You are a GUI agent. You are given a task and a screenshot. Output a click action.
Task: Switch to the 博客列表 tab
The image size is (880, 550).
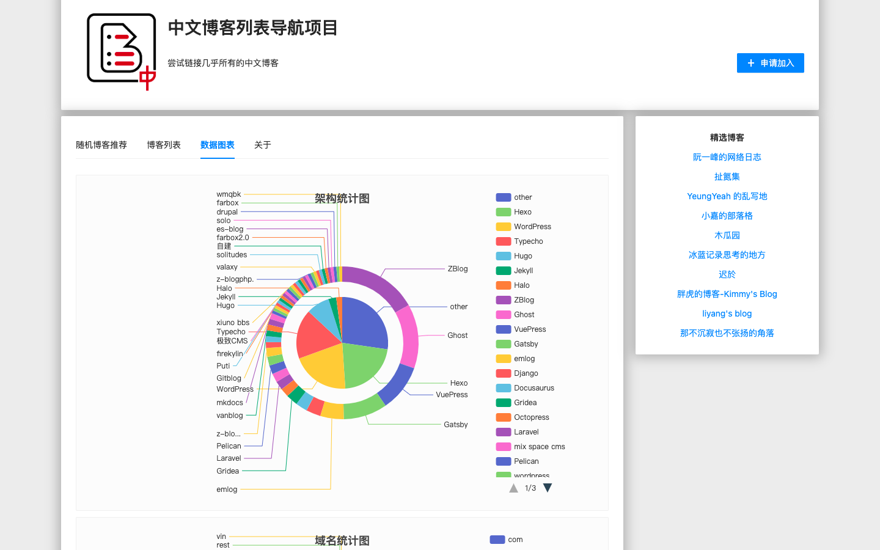point(163,145)
